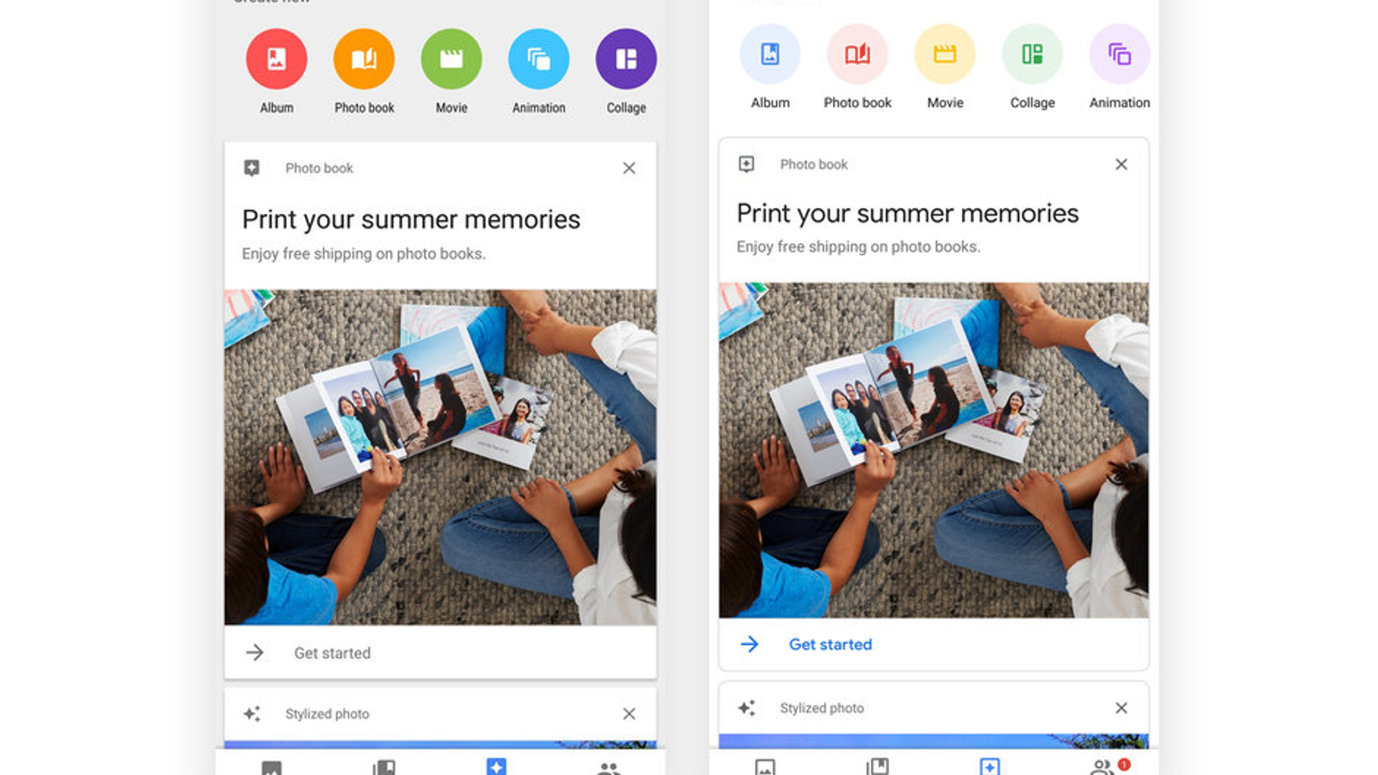The image size is (1378, 775).
Task: Open the Photos tab in left bottom navigation
Action: 271,767
